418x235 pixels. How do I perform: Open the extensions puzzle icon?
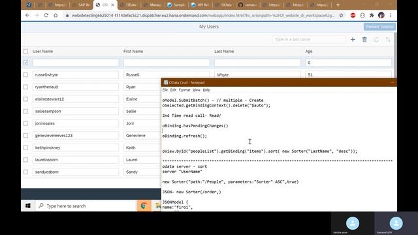[x=372, y=15]
